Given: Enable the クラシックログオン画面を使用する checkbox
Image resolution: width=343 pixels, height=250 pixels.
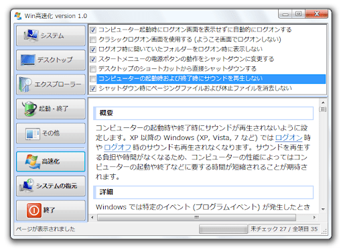Looking at the screenshot, I should tap(93, 40).
